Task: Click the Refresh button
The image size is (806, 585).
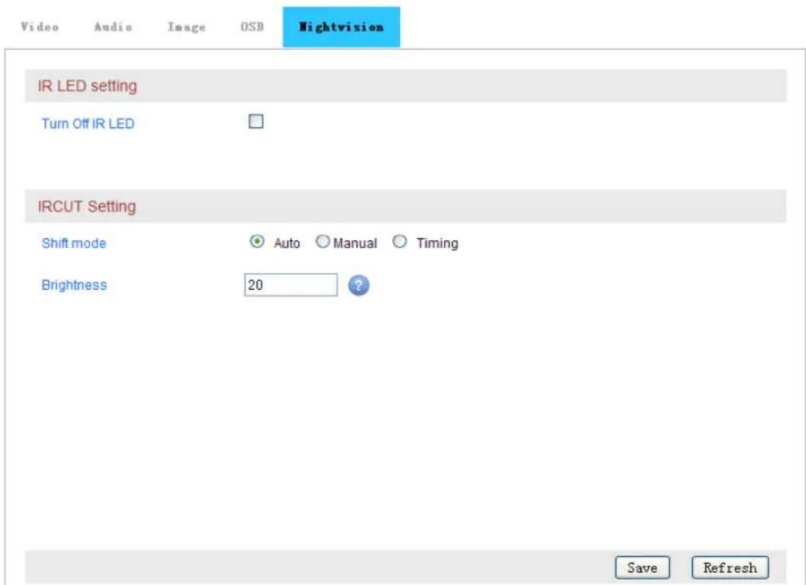Action: pyautogui.click(x=730, y=567)
